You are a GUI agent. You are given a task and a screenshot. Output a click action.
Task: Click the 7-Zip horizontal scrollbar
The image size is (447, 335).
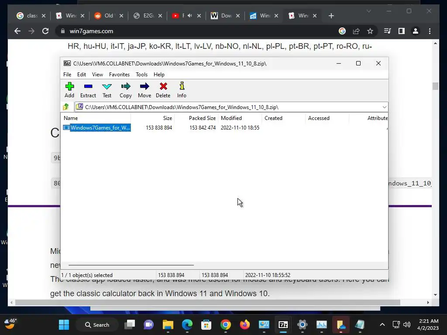click(131, 265)
